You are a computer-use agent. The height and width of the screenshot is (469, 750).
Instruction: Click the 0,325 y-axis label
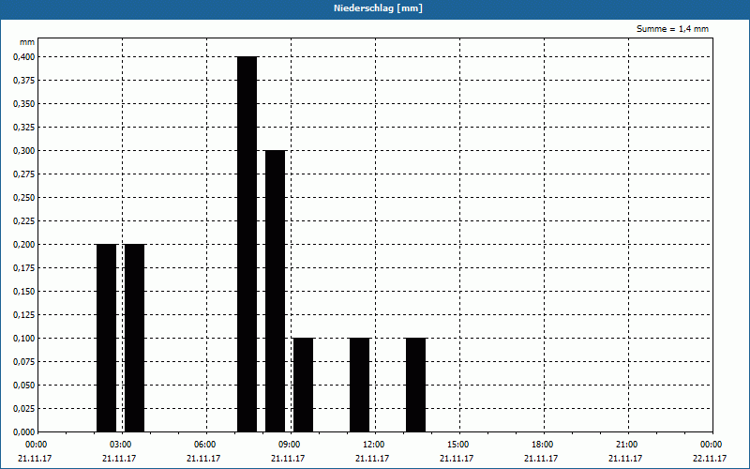(x=24, y=128)
